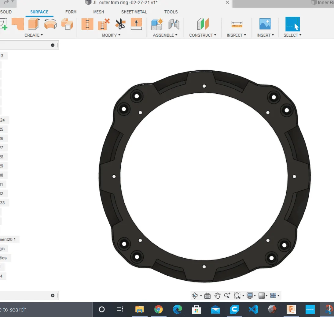Launch Google Chrome from the taskbar

click(x=158, y=309)
